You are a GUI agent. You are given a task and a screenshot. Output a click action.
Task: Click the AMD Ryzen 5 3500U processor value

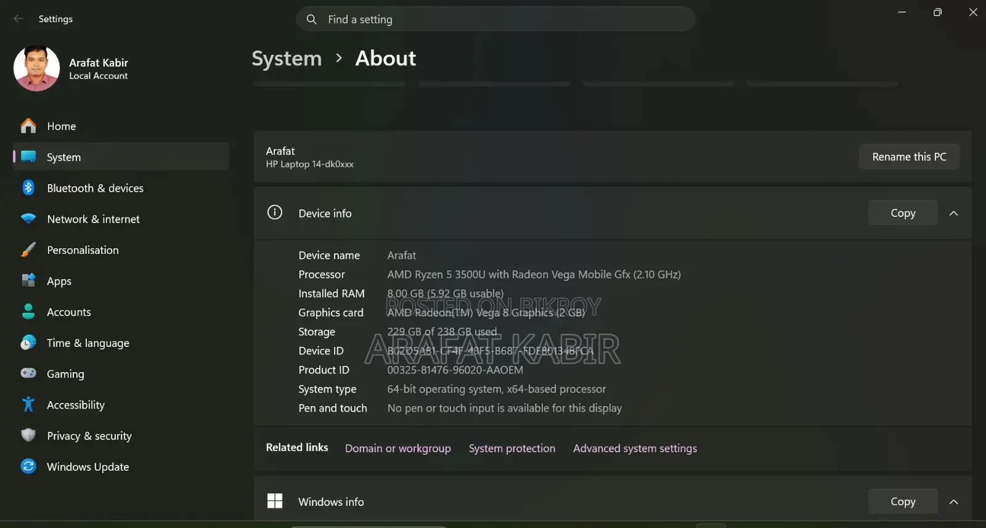pos(534,274)
